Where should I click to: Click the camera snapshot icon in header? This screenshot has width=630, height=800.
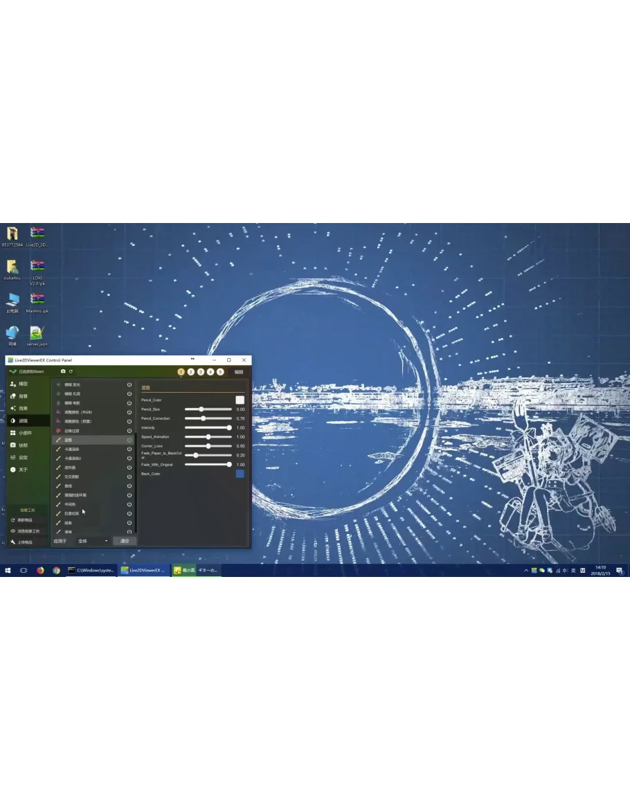pyautogui.click(x=63, y=372)
